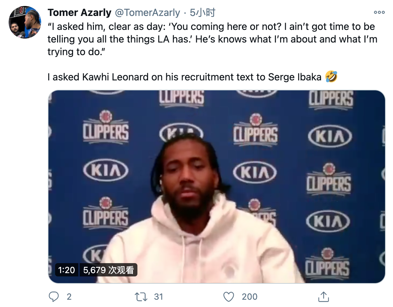Click the Tomer Azarly display name
Viewport: 393px width, 307px height.
[79, 13]
